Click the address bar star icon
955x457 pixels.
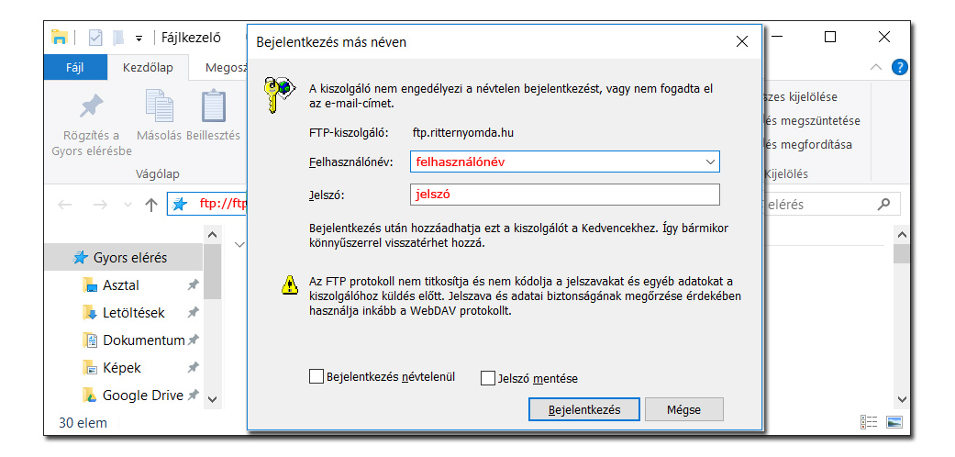(x=180, y=204)
